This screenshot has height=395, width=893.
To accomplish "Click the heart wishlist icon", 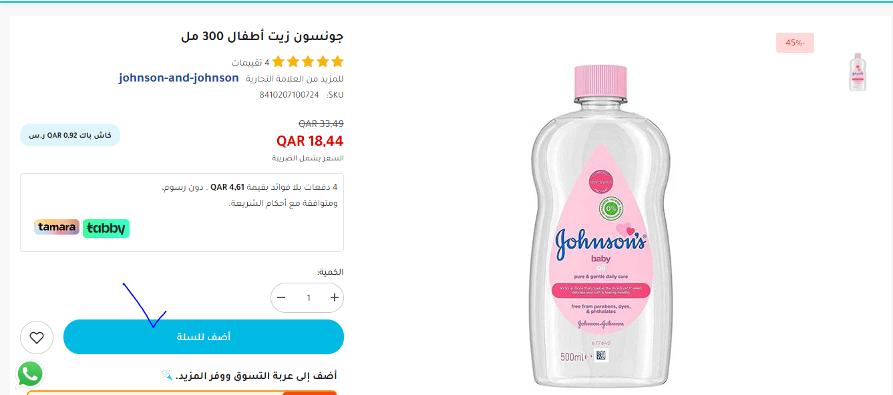I will tap(37, 338).
